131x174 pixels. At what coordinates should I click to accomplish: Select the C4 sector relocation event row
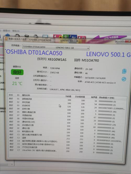67,142
